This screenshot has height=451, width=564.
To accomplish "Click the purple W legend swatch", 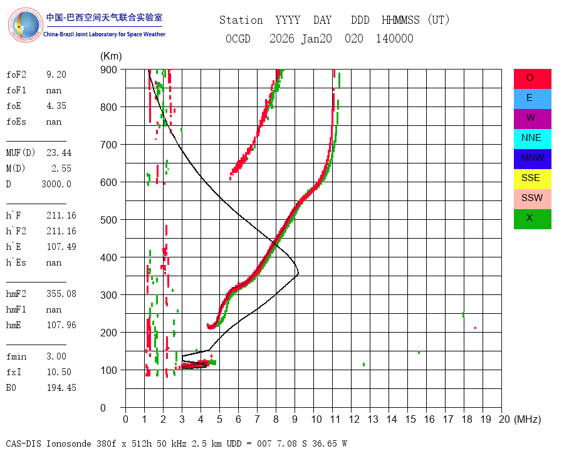I will [x=532, y=119].
